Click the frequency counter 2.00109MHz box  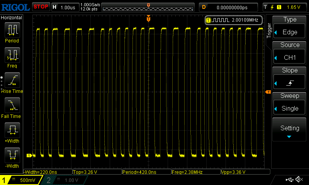234,20
